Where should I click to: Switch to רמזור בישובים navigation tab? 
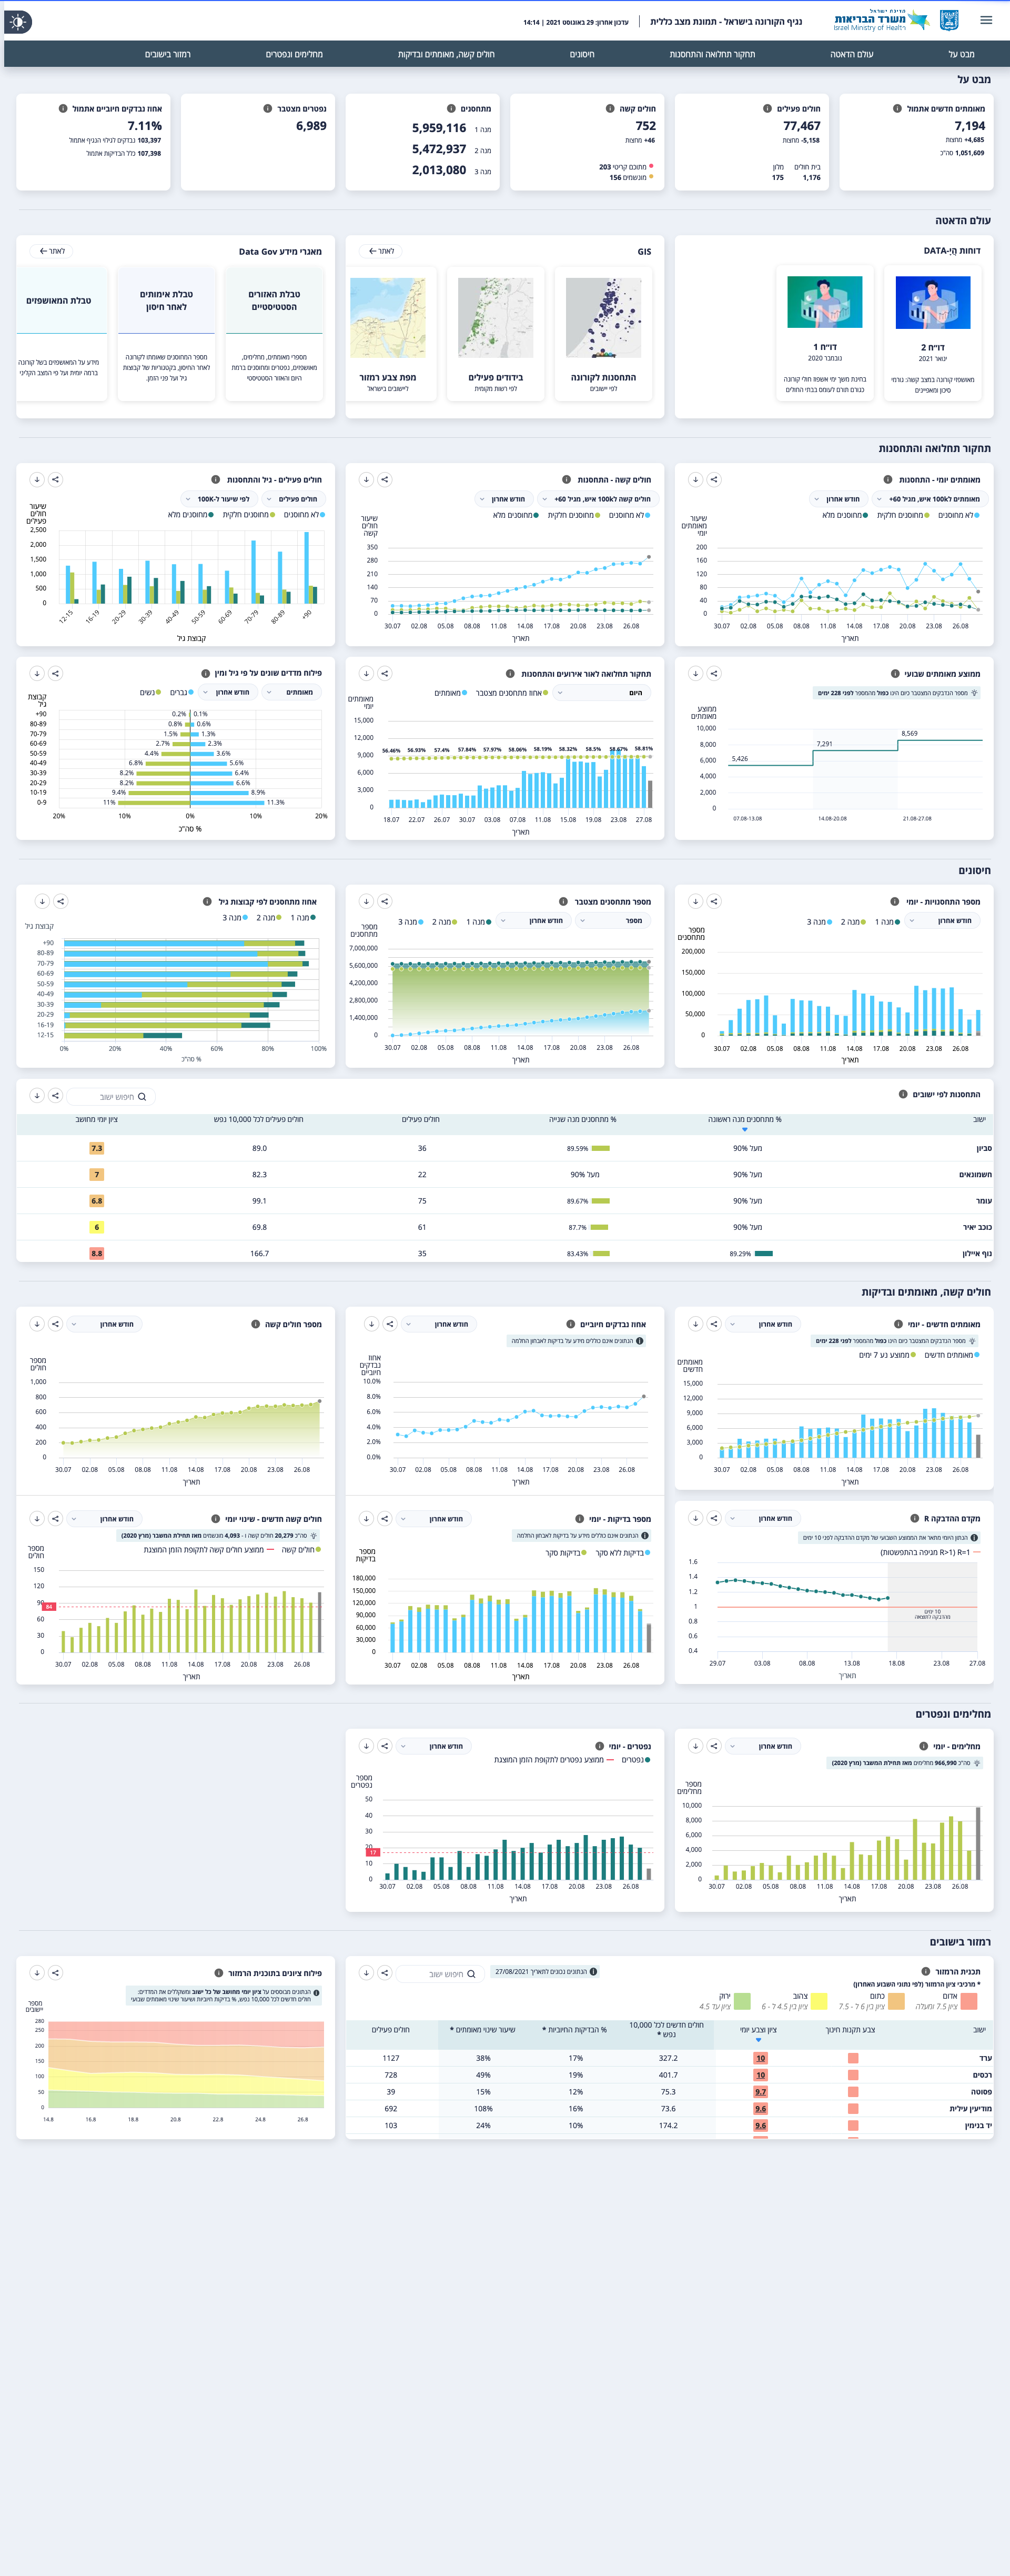(168, 54)
